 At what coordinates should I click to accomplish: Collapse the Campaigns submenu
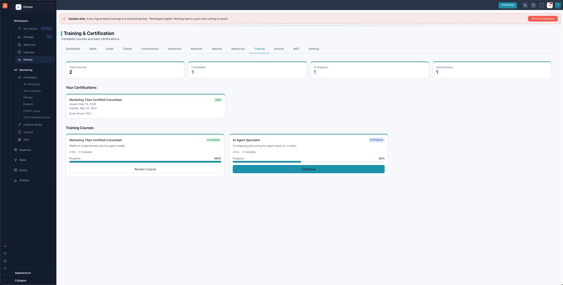(x=51, y=77)
